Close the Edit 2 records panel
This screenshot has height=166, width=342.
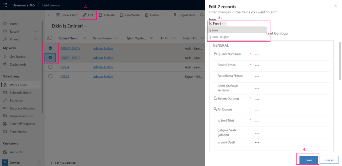pyautogui.click(x=335, y=6)
